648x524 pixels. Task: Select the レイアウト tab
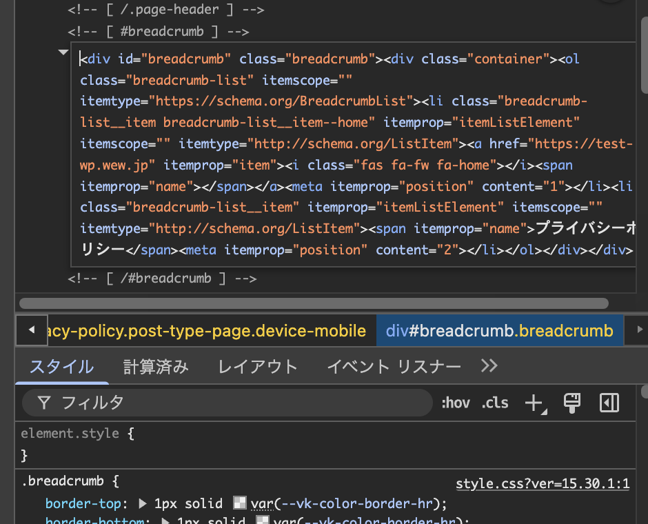257,367
